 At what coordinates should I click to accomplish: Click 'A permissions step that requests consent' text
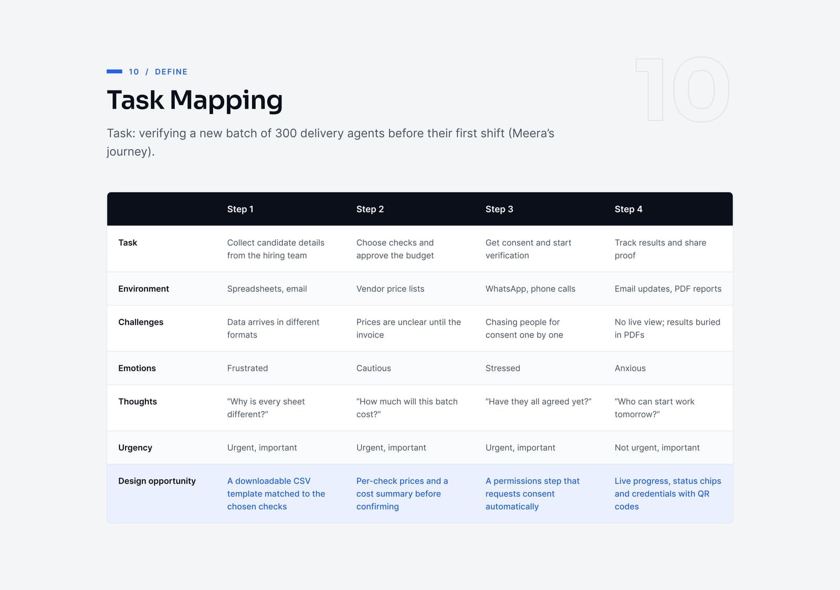click(x=532, y=493)
